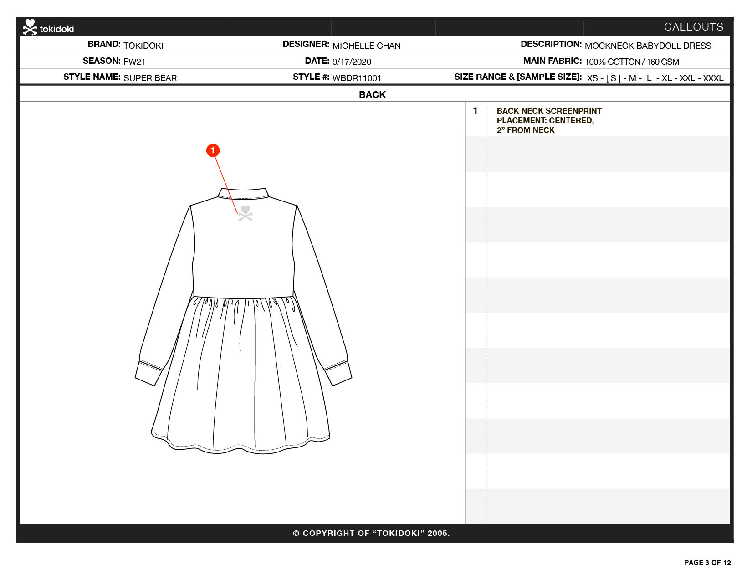The image size is (752, 581).
Task: Click the 'tokidoki' wordmark in header
Action: 56,29
